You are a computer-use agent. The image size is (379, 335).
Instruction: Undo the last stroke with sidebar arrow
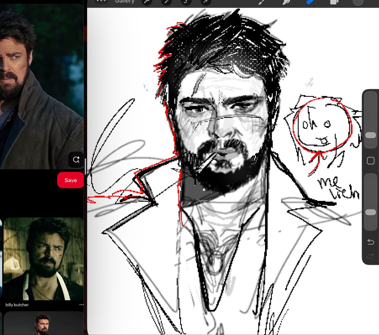[x=371, y=242]
